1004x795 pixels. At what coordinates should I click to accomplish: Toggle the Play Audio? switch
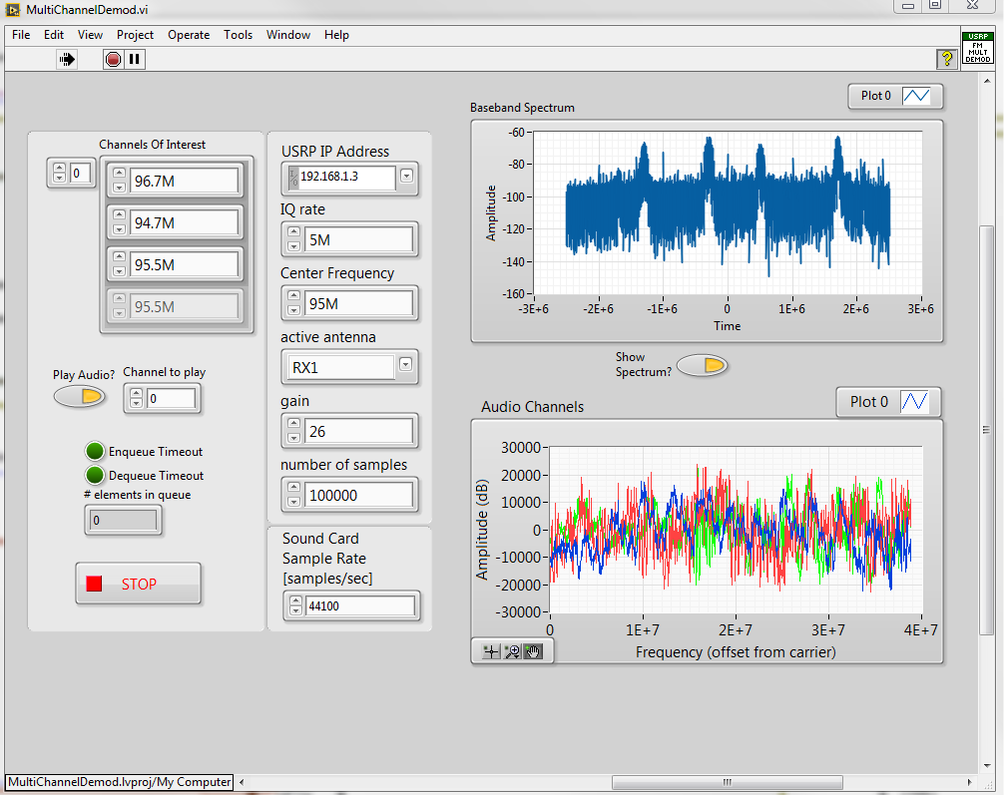click(x=79, y=397)
